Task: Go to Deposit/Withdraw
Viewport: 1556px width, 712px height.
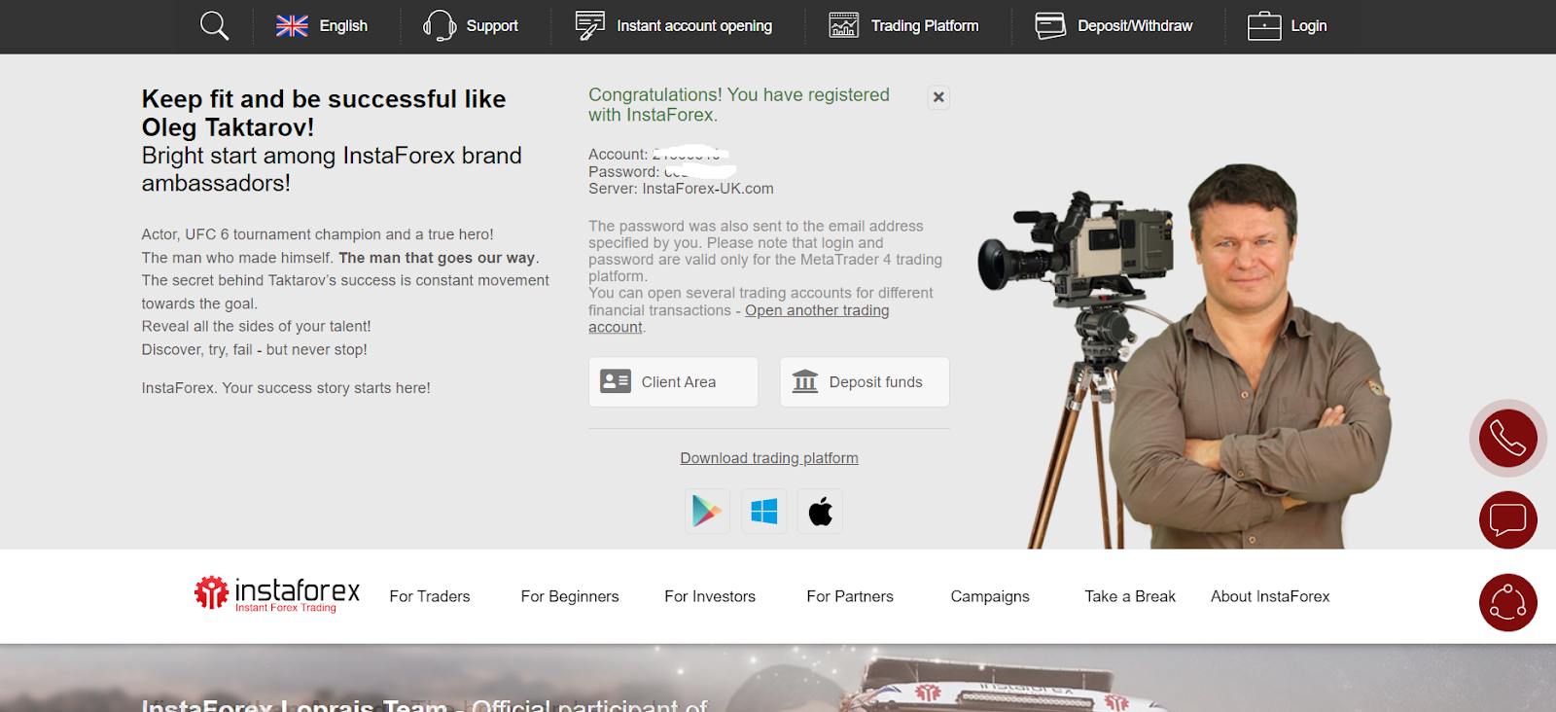Action: 1135,26
